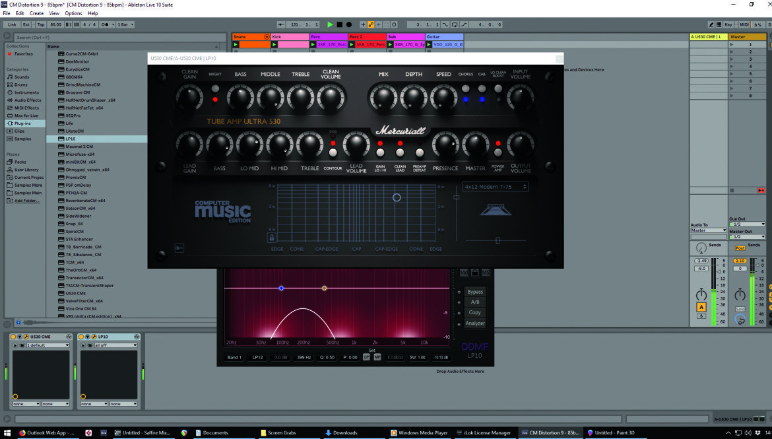Viewport: 772px width, 439px height.
Task: Click the padlock icon in LP10
Action: pos(474,273)
